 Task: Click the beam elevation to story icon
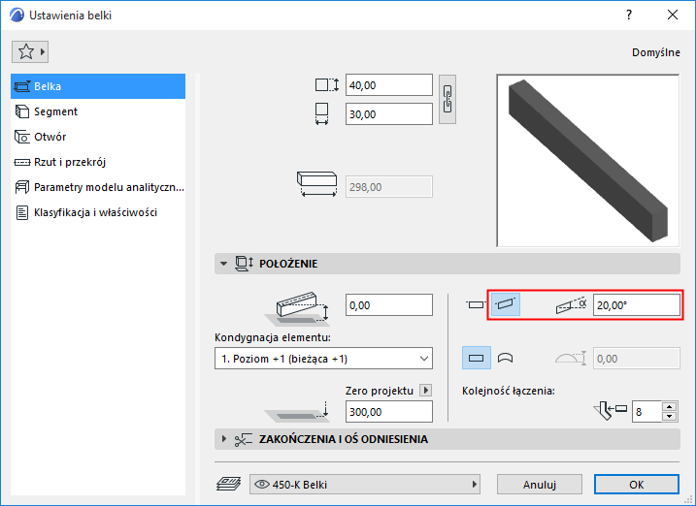297,308
